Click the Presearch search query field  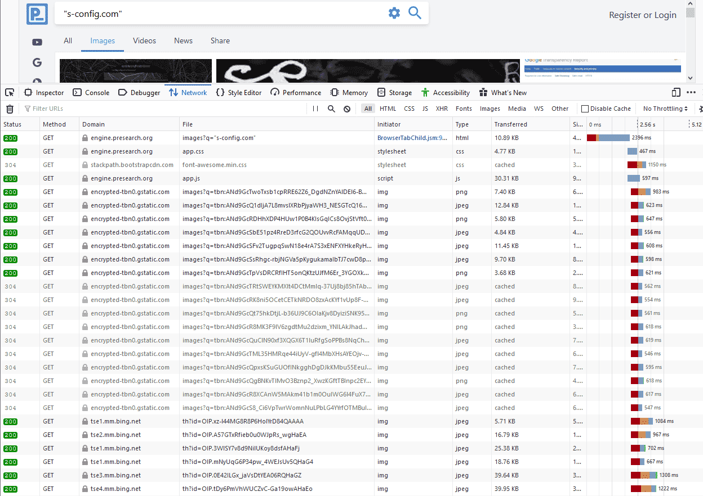(220, 13)
